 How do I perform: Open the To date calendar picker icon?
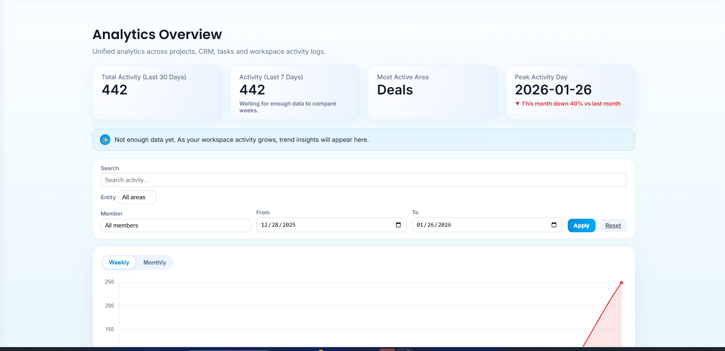pos(554,225)
